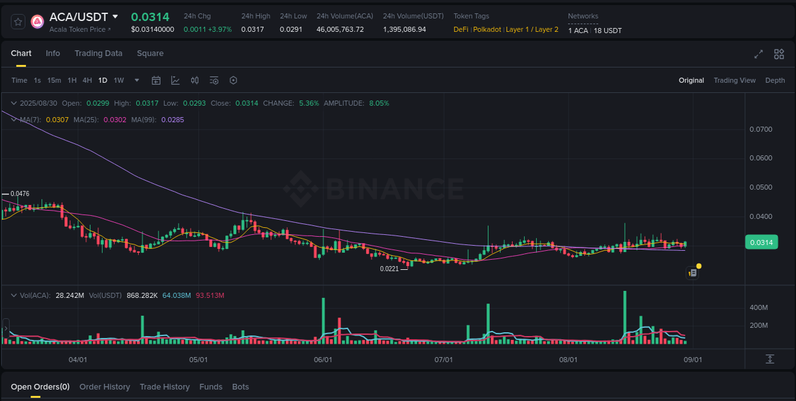Switch to the Trading Data tab

click(98, 53)
